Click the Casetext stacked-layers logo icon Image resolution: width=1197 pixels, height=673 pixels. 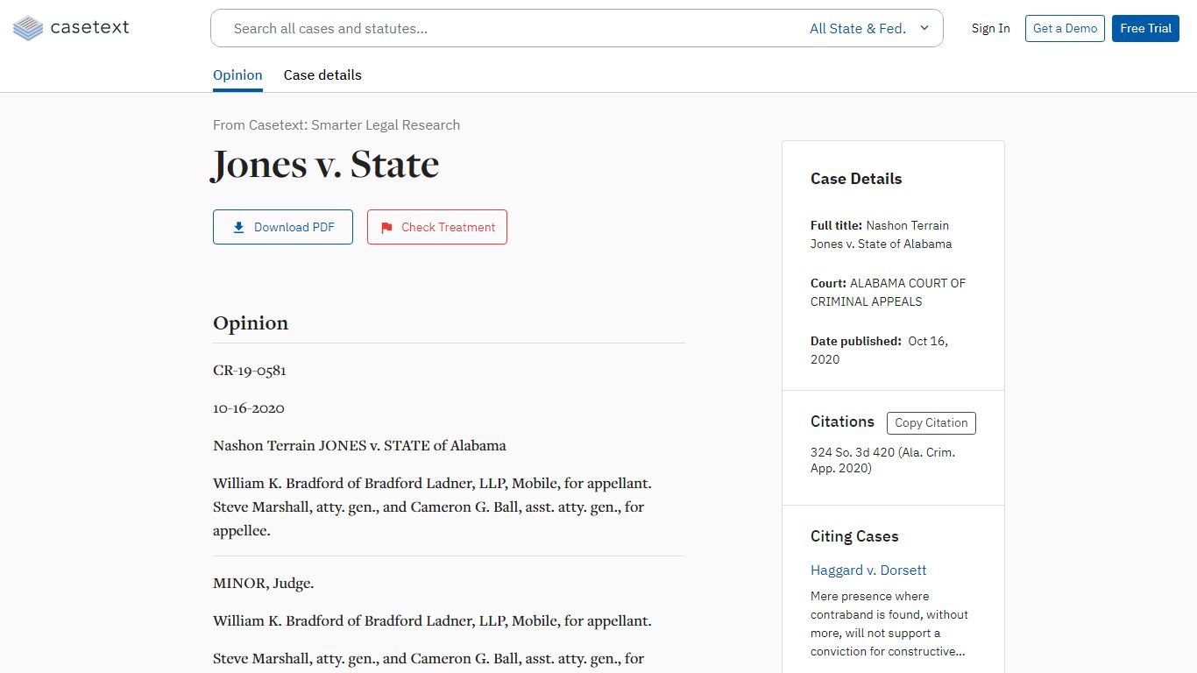point(28,28)
